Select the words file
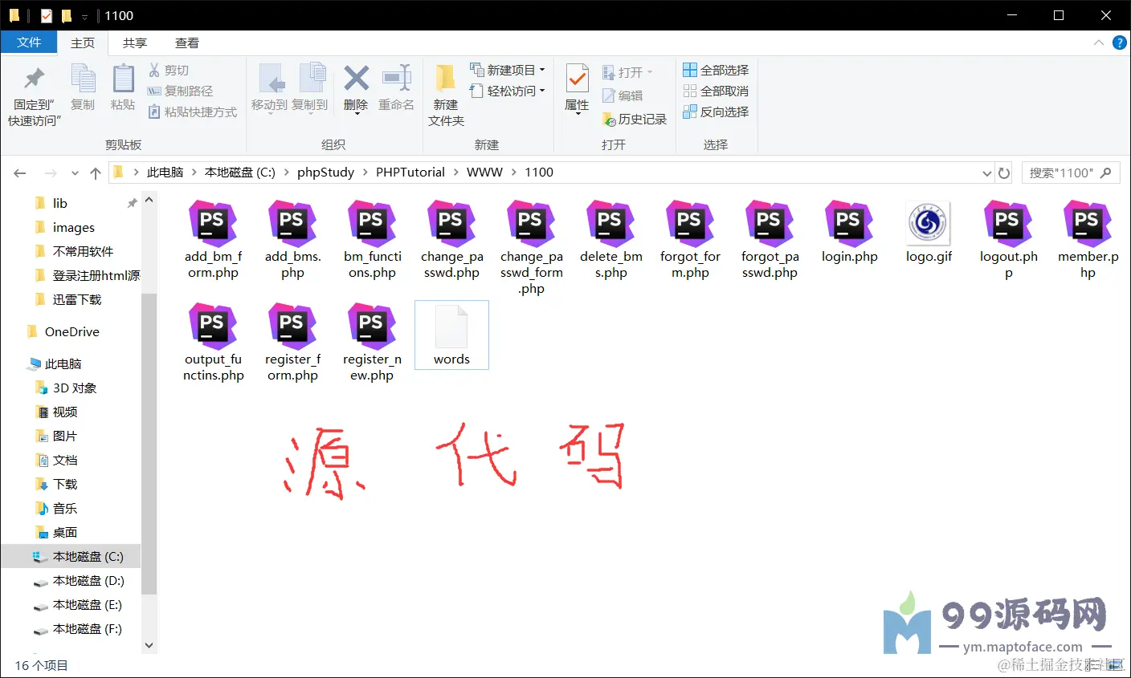 (451, 335)
